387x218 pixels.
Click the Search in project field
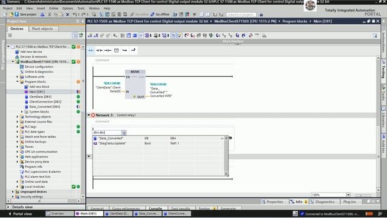pos(241,15)
